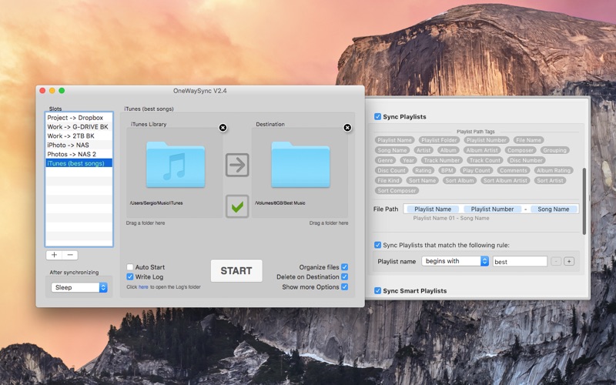616x385 pixels.
Task: Open the Log's folder via 'here' link
Action: [143, 287]
